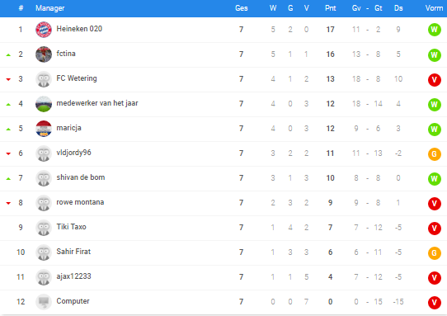Screen dimensions: 447x316
Task: Click the red V form badge for FC Wetering
Action: [434, 79]
